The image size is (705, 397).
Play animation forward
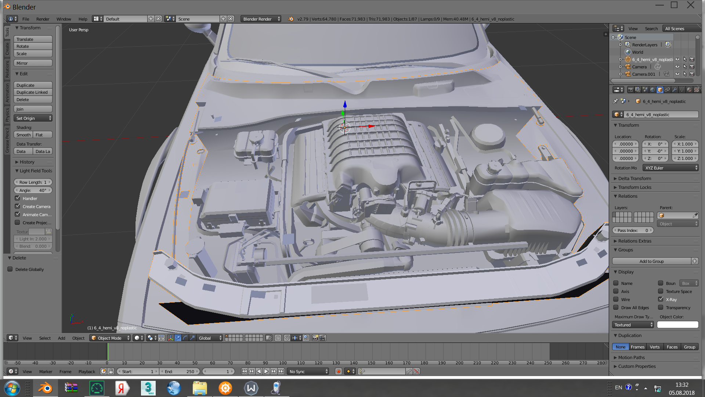pyautogui.click(x=266, y=371)
